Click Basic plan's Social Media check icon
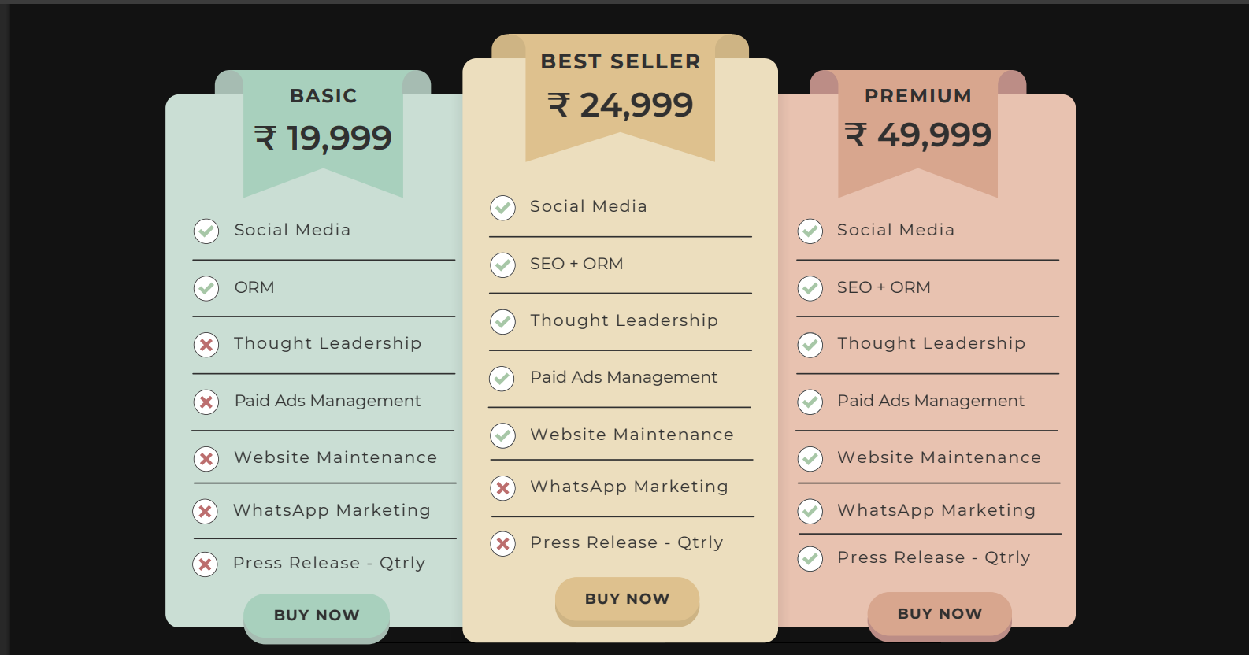The width and height of the screenshot is (1249, 655). (206, 231)
